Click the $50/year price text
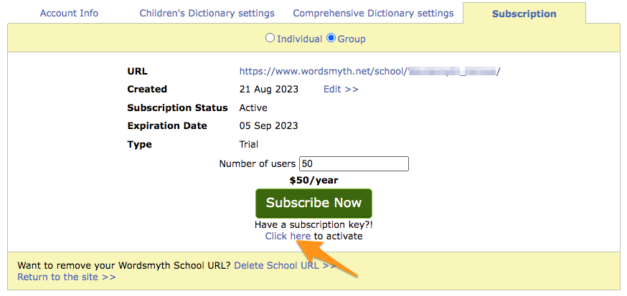627x296 pixels. (313, 181)
